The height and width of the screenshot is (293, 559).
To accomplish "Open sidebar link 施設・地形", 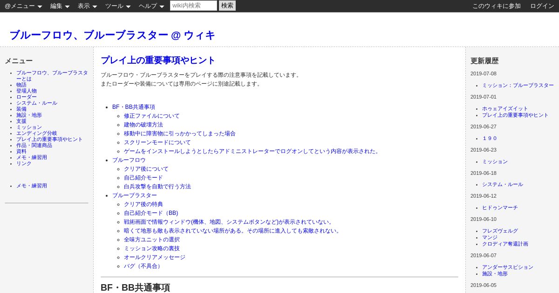I will (29, 115).
